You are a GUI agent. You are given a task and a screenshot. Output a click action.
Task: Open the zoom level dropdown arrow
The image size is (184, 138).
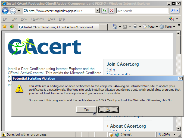[x=174, y=134]
